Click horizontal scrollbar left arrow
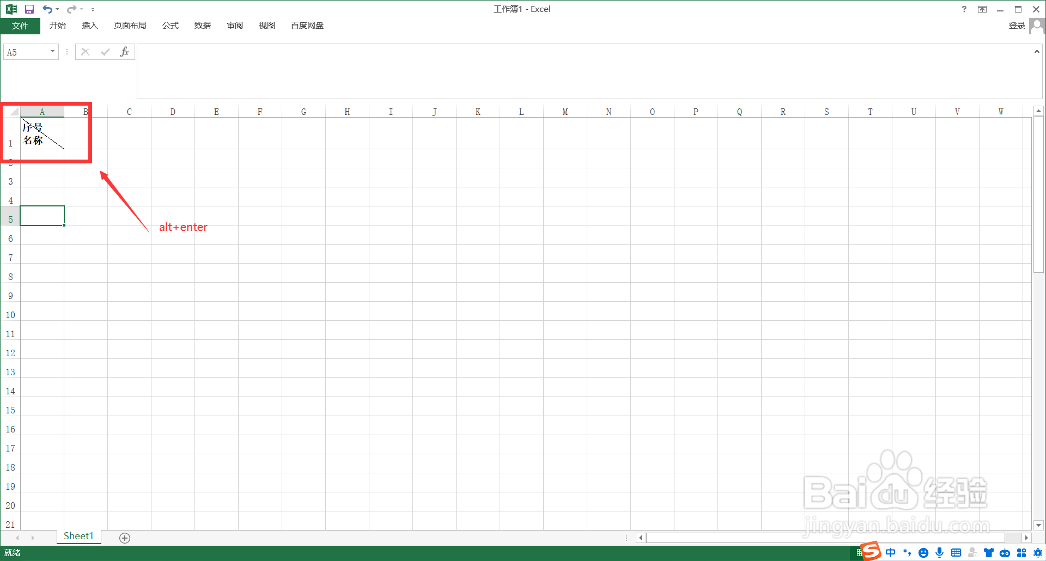 pyautogui.click(x=641, y=538)
